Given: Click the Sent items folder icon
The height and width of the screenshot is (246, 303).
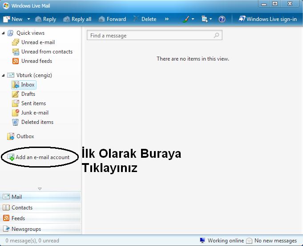Looking at the screenshot, I should (16, 103).
